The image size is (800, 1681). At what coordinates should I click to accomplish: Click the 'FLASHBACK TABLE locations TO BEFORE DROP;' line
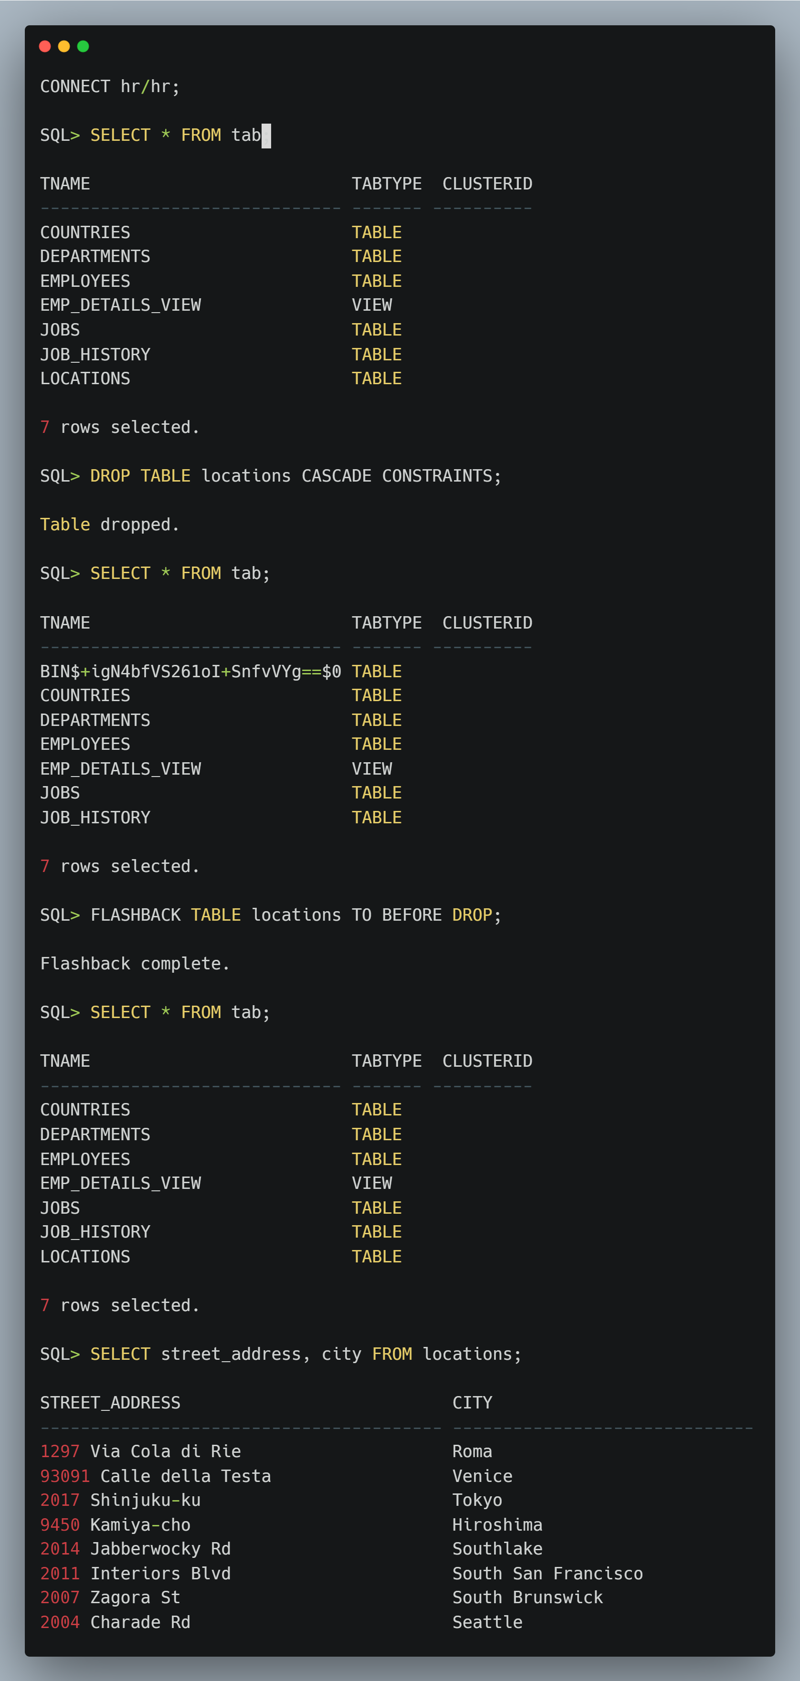tap(271, 915)
